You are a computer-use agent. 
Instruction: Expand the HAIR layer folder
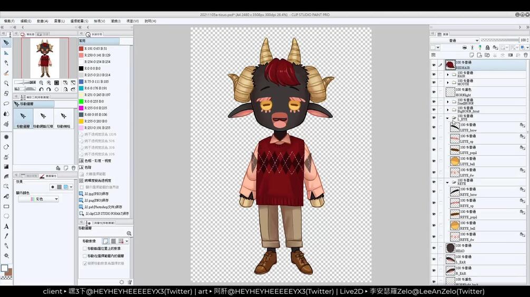(x=448, y=75)
